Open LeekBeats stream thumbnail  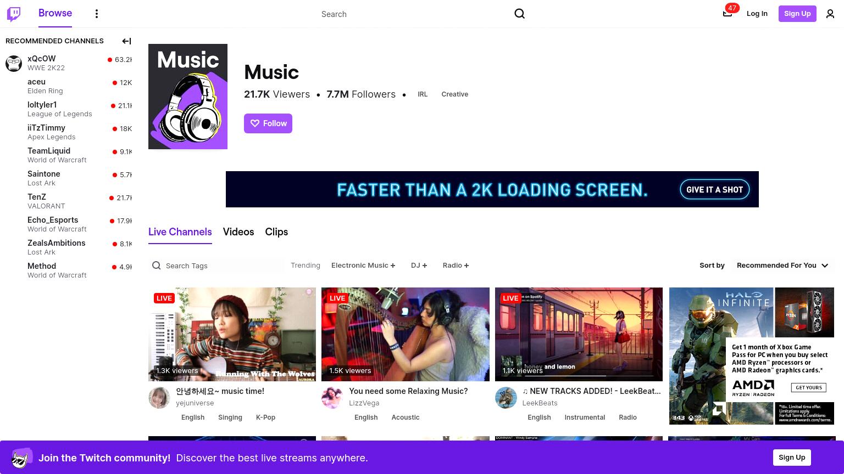(579, 334)
